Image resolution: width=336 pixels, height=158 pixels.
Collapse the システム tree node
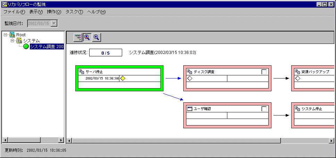point(12,40)
